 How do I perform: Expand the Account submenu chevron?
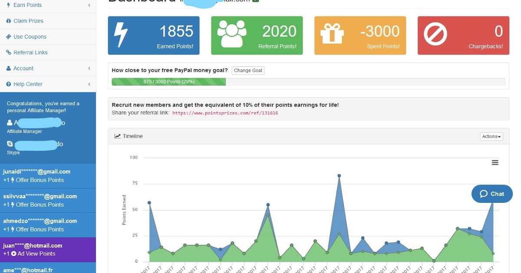click(x=89, y=68)
